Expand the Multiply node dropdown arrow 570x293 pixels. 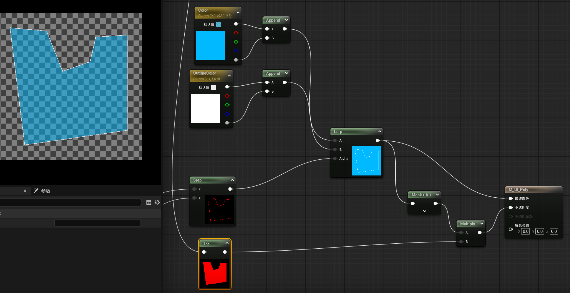pyautogui.click(x=482, y=224)
